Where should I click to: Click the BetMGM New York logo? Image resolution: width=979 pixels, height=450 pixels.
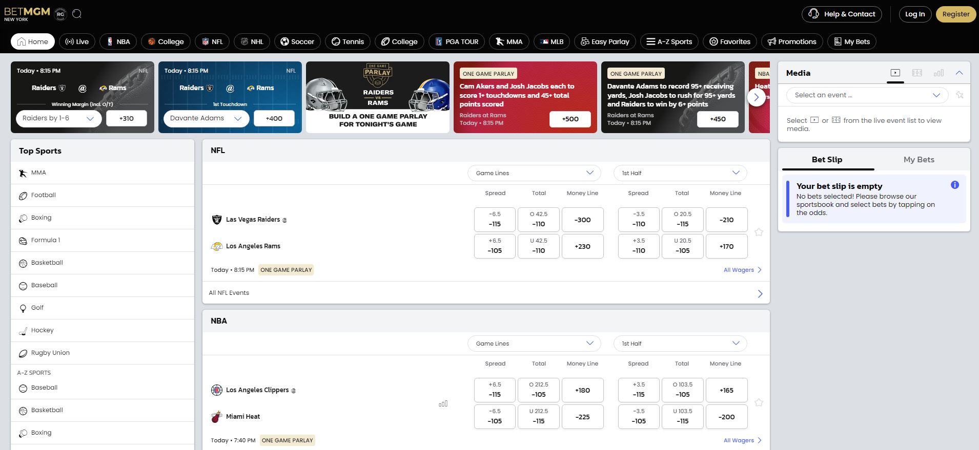point(27,14)
